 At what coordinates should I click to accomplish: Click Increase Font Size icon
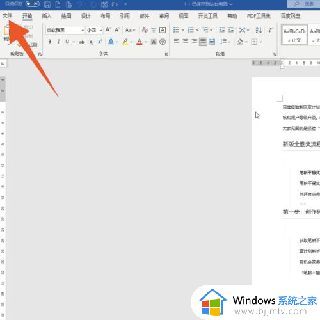[x=108, y=30]
